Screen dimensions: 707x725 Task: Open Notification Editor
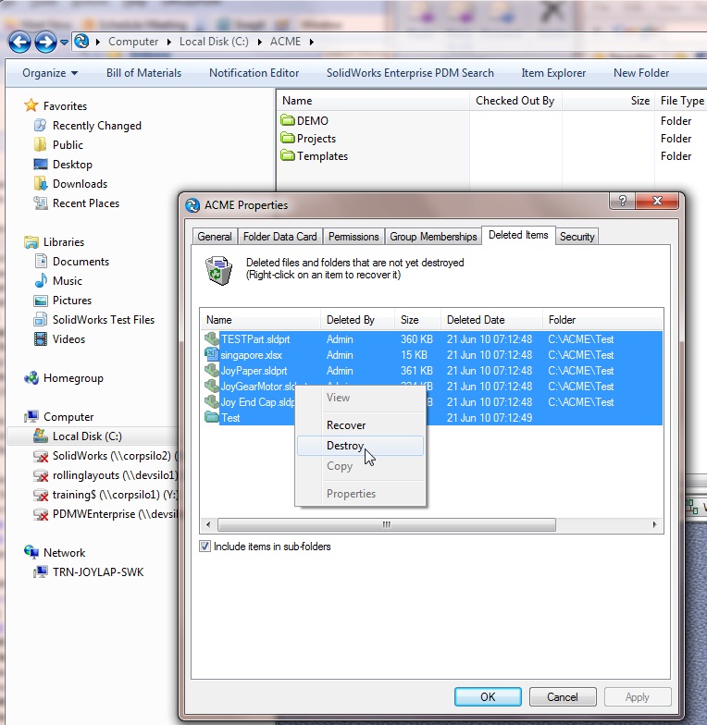pyautogui.click(x=254, y=73)
